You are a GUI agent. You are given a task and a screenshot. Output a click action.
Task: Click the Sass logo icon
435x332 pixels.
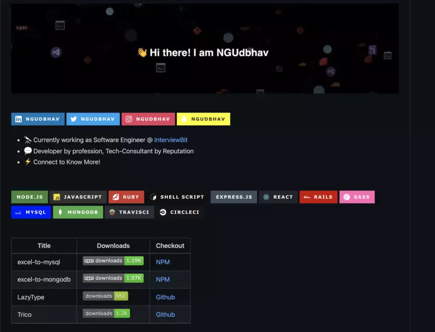(347, 197)
